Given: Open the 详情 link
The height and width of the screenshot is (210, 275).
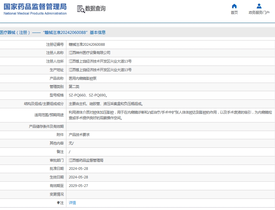Looking at the screenshot, I should click(72, 203).
